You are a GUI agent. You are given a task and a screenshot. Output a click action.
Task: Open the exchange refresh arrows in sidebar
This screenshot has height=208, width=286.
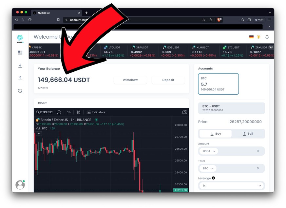coord(20,91)
